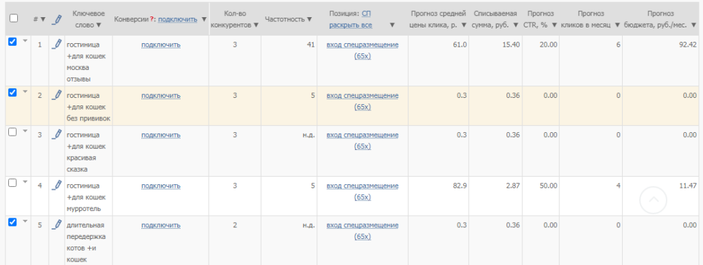Click pencil icon in row 5
The height and width of the screenshot is (265, 703).
(56, 224)
